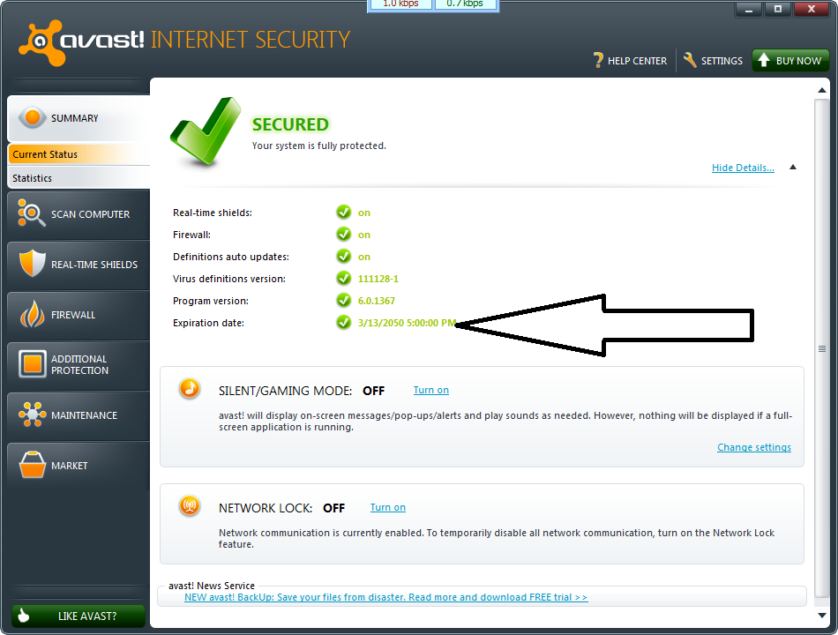Turn on Network Lock
Viewport: 838px width, 635px height.
(387, 507)
